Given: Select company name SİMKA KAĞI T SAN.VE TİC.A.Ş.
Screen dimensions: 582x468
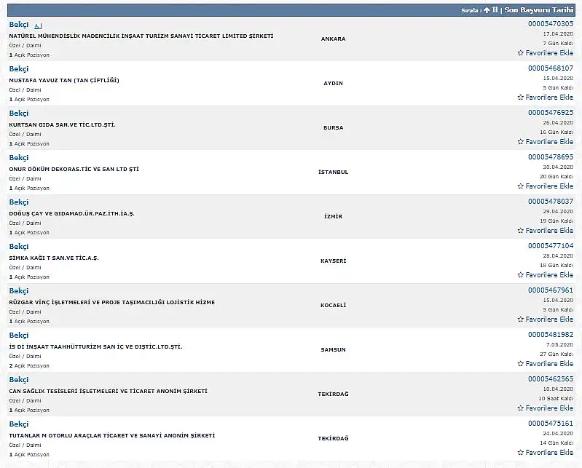Looking at the screenshot, I should (x=54, y=258).
